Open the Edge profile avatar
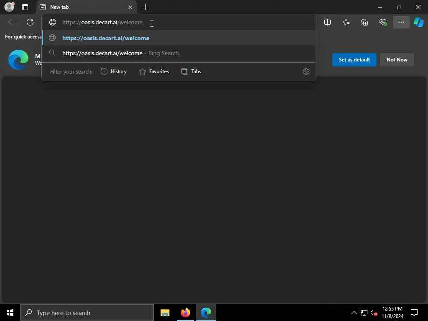The image size is (428, 321). coord(10,7)
